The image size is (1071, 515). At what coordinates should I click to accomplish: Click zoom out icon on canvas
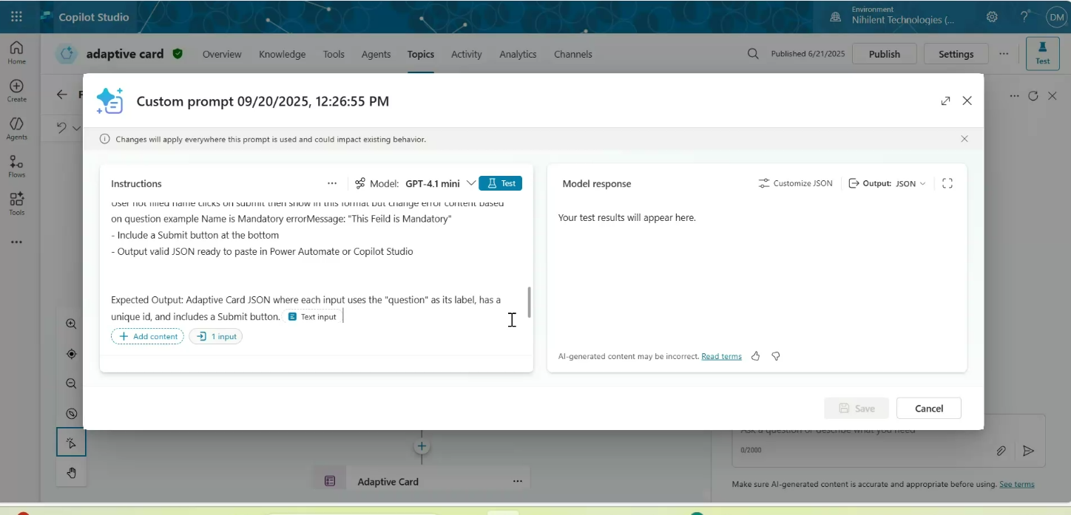(72, 383)
